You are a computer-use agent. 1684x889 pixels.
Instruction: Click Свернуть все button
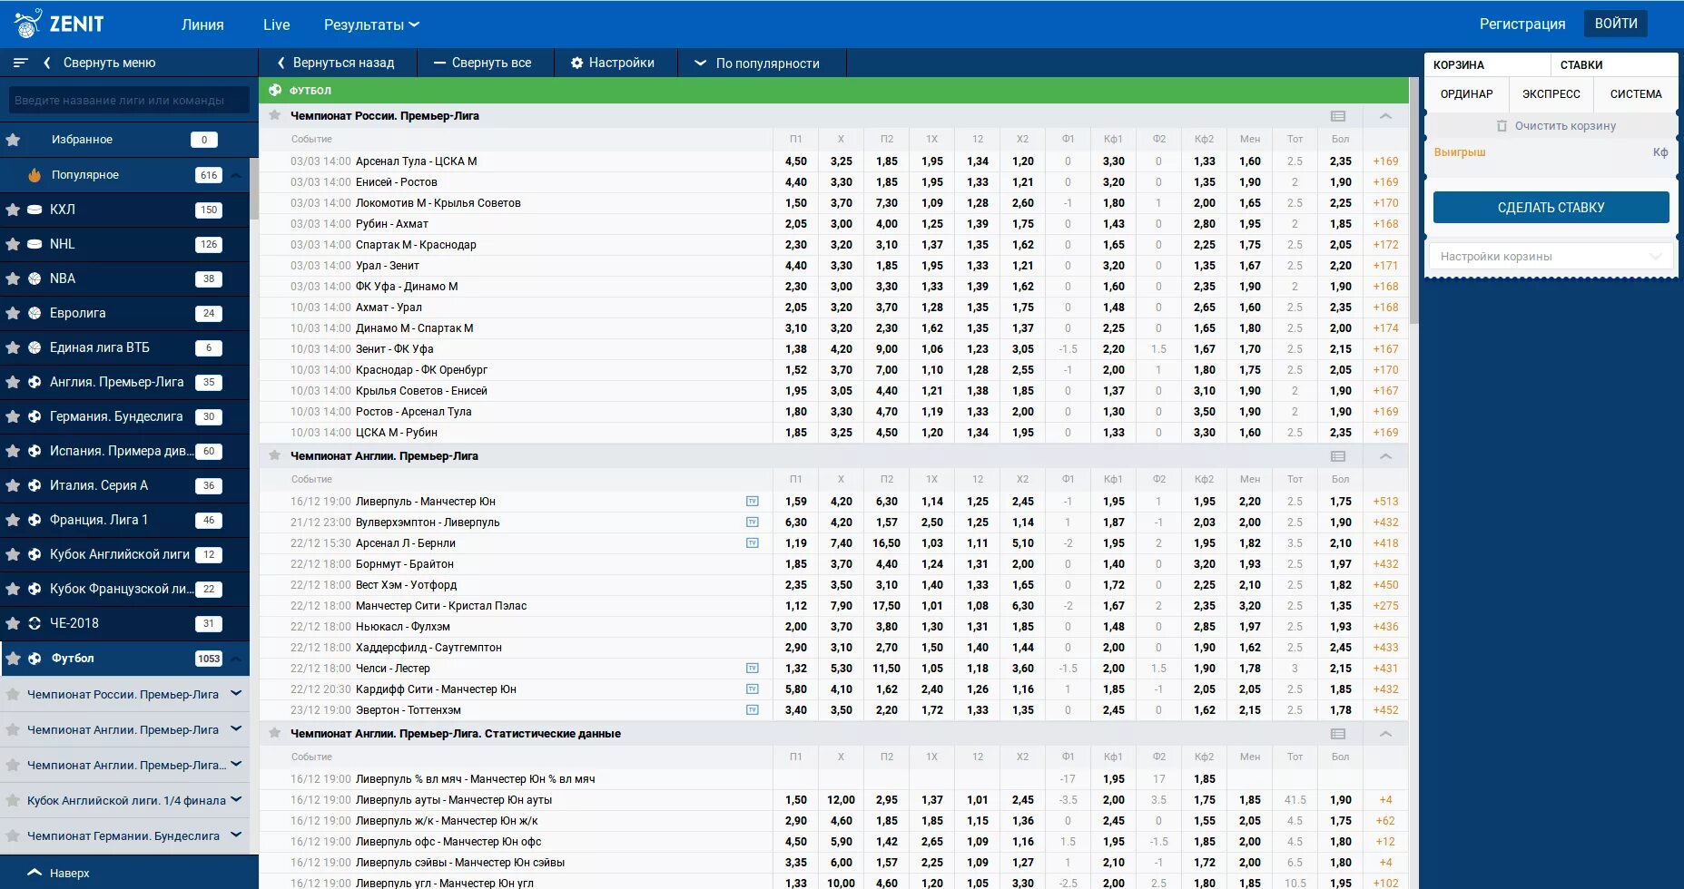point(484,63)
